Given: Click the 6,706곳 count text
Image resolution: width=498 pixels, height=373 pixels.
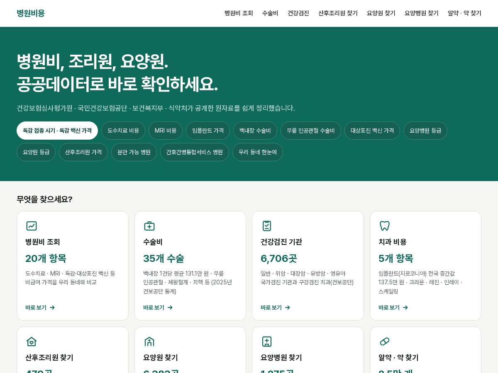Looking at the screenshot, I should [279, 259].
